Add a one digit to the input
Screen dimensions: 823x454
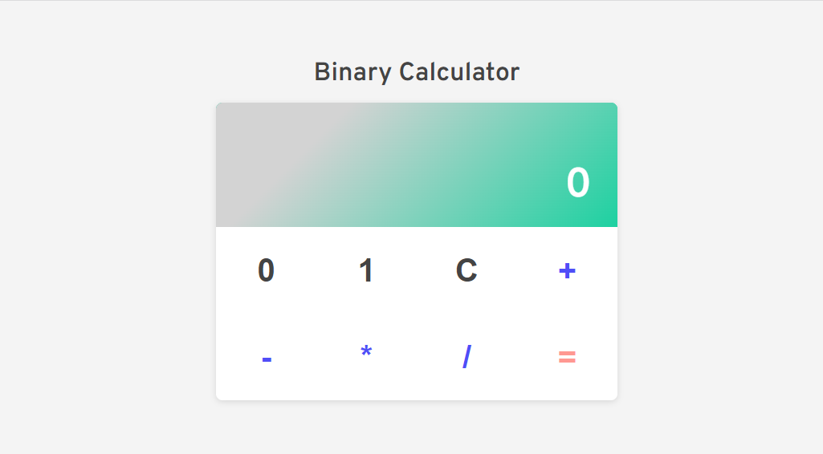click(366, 270)
